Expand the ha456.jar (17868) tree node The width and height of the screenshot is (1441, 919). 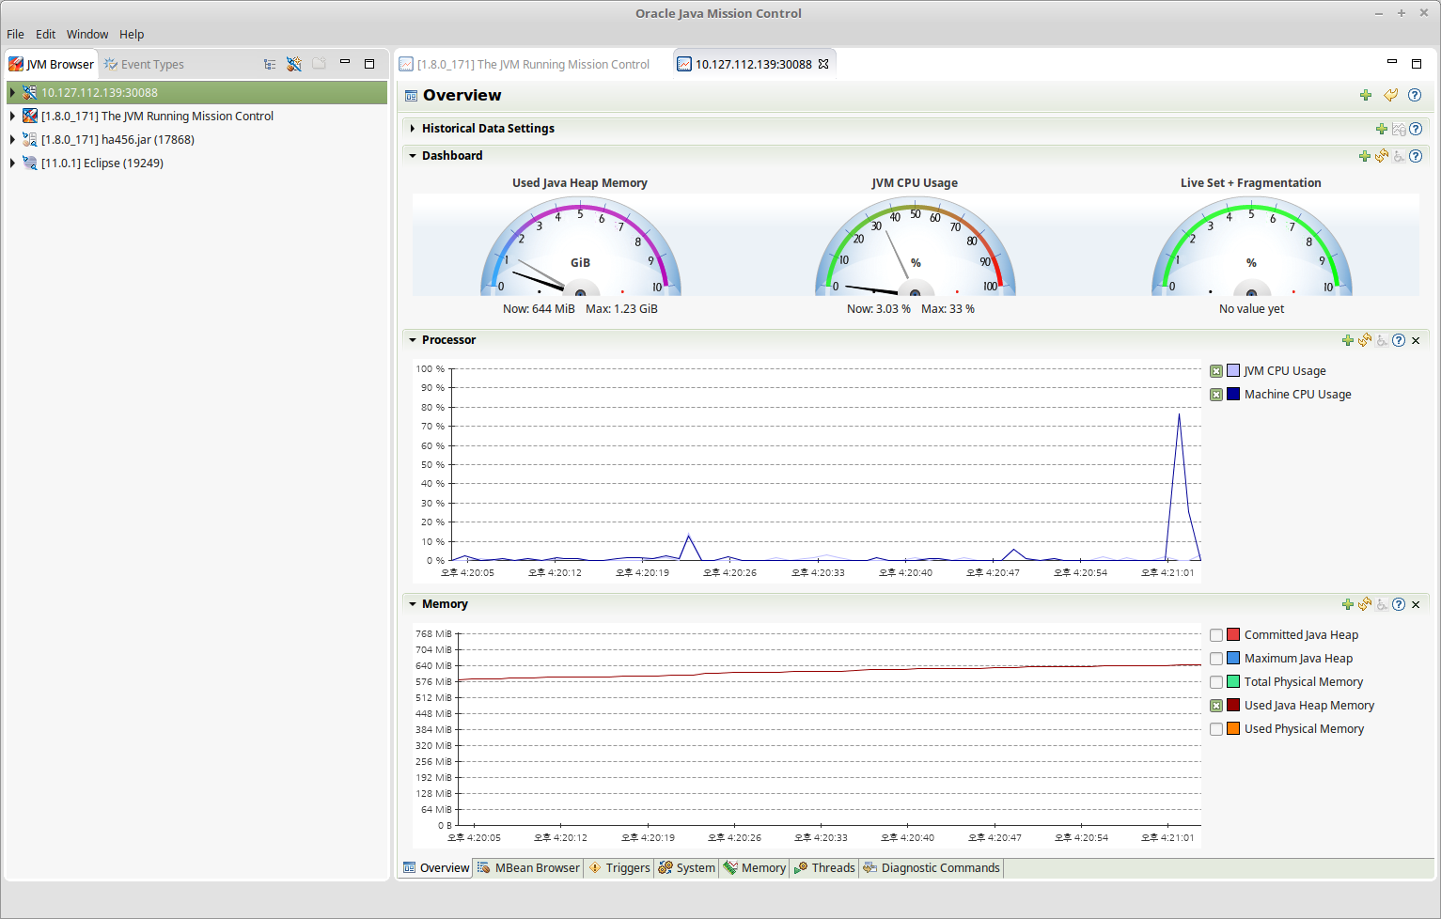point(12,139)
